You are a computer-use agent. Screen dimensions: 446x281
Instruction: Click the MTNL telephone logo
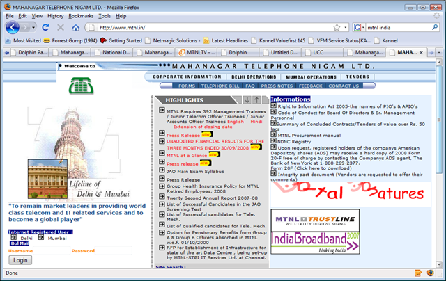(x=81, y=86)
